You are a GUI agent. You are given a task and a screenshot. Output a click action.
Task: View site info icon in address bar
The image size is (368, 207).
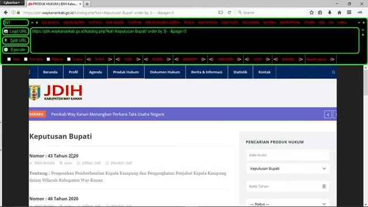(13, 13)
